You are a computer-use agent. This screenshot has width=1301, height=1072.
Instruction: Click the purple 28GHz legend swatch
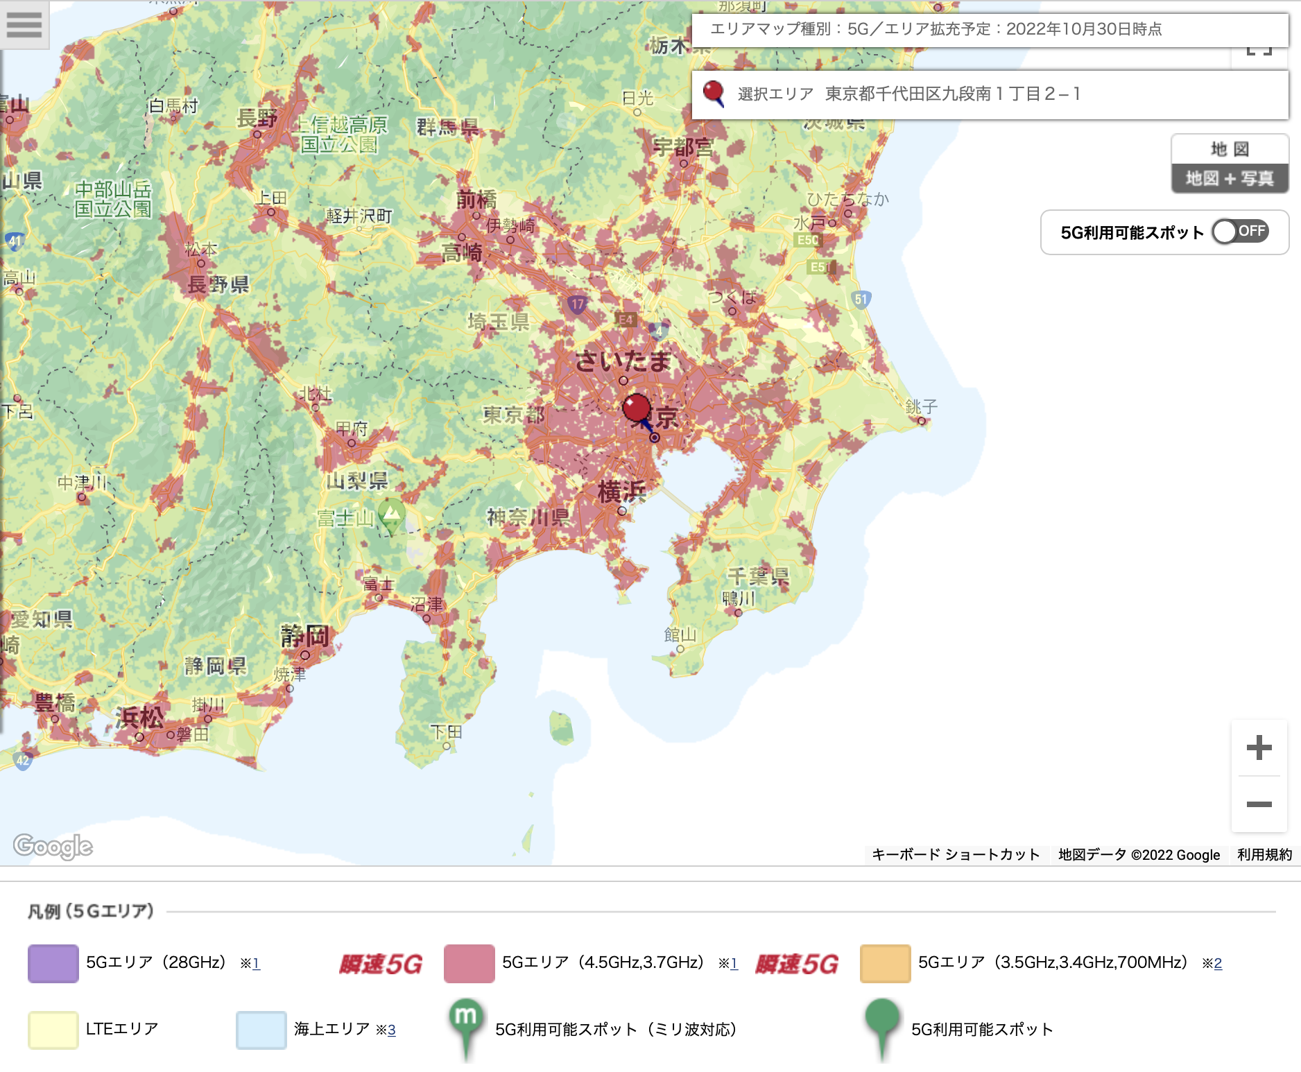(x=53, y=963)
